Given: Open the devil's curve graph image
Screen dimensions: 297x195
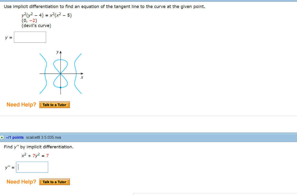Looking at the screenshot, I should click(x=60, y=73).
